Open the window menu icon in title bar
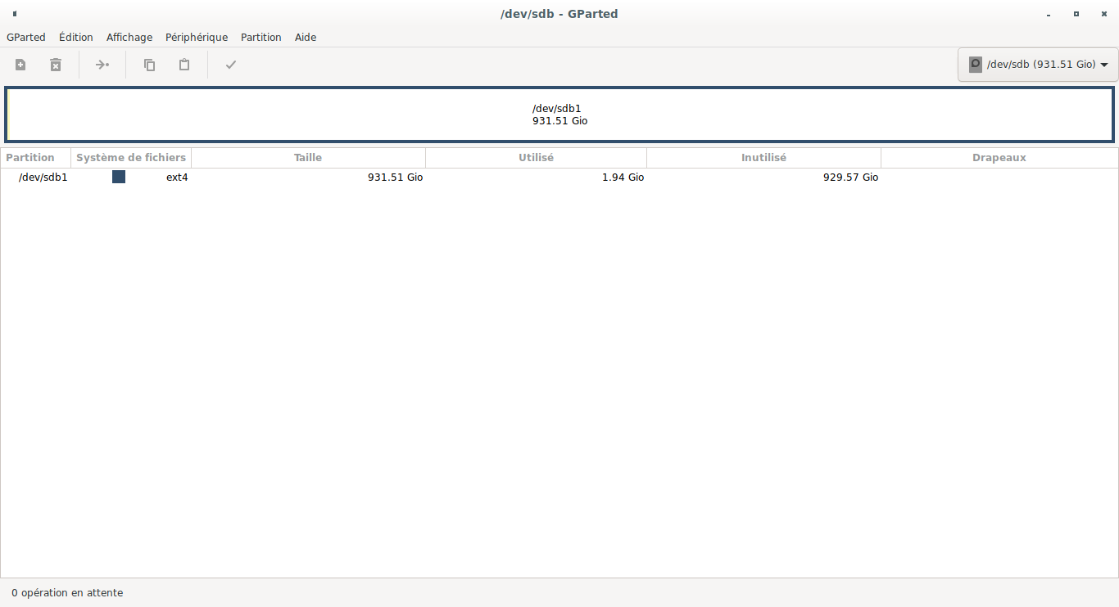The image size is (1119, 607). pos(15,14)
